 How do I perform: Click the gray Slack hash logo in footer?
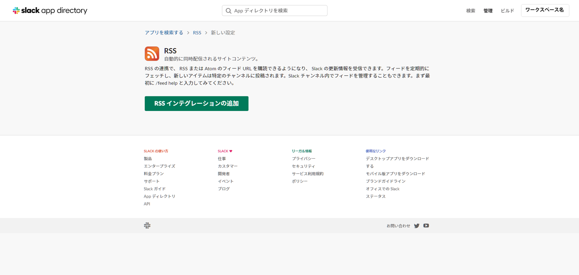click(147, 225)
